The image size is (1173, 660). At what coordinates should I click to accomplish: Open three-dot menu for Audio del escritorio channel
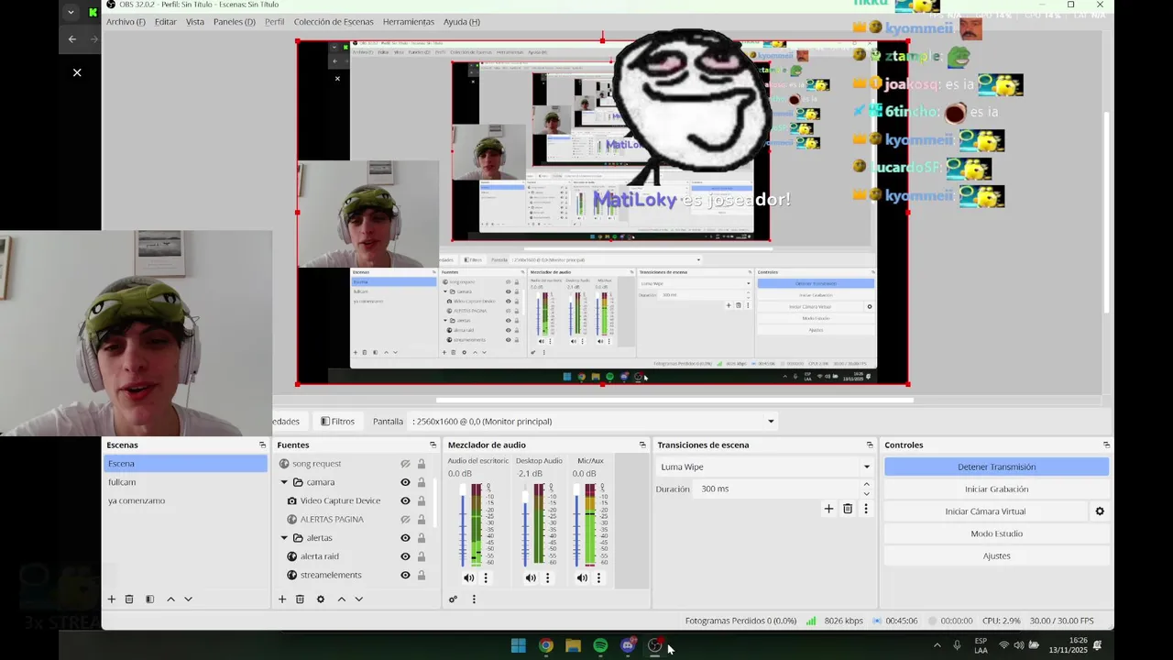486,578
